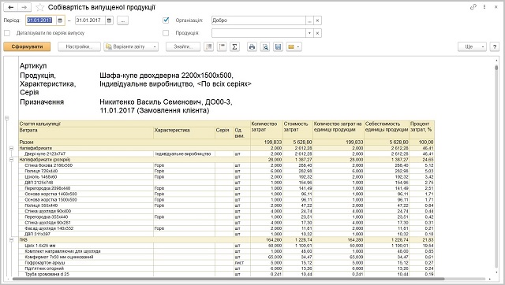Click the Знайти... search button

183,46
